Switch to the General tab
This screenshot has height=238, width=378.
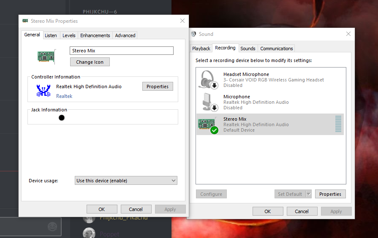pyautogui.click(x=32, y=35)
